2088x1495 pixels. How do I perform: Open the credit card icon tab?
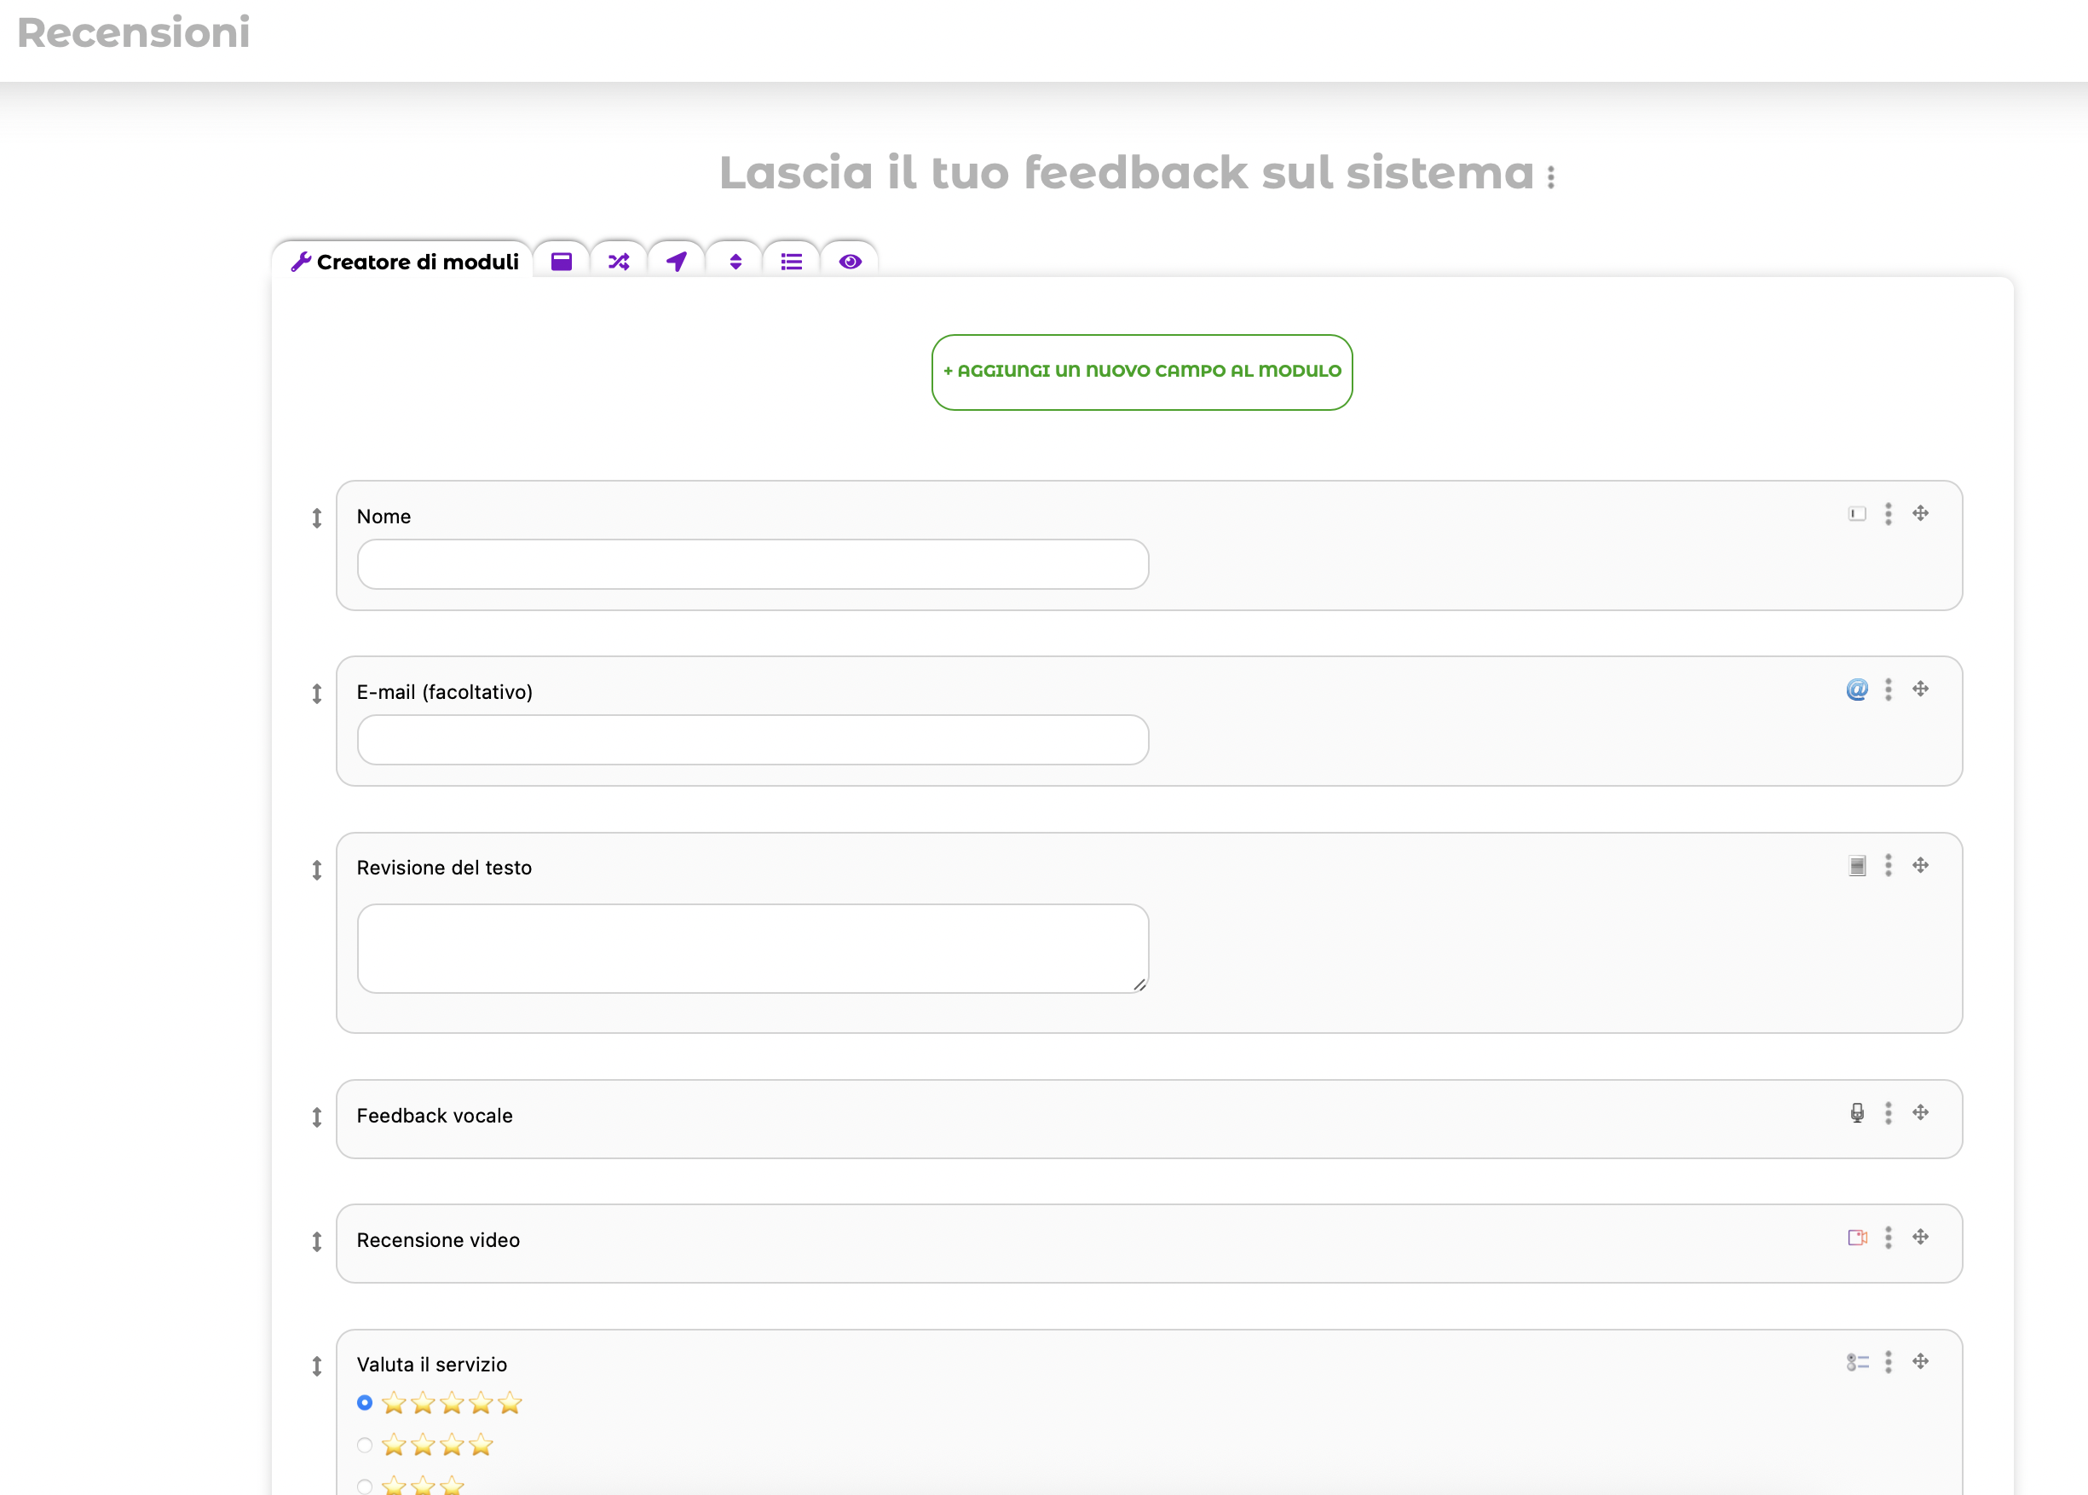562,262
